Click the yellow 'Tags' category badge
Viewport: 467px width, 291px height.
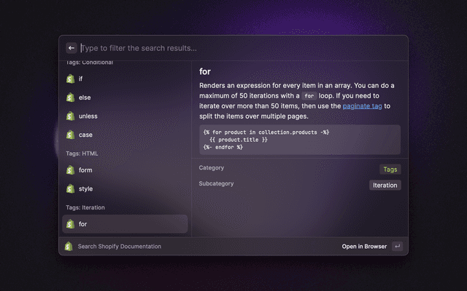click(x=390, y=169)
